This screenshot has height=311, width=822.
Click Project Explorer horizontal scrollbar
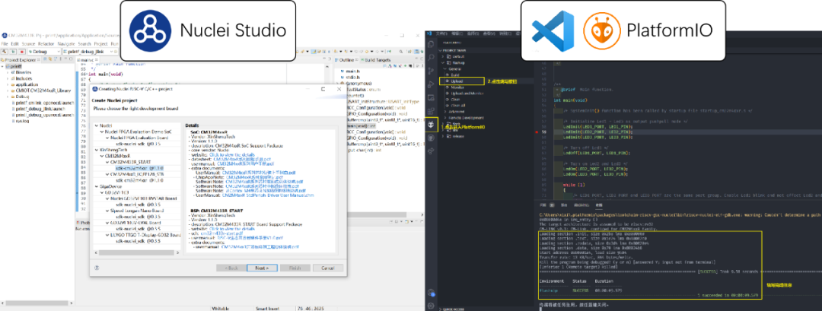[37, 303]
